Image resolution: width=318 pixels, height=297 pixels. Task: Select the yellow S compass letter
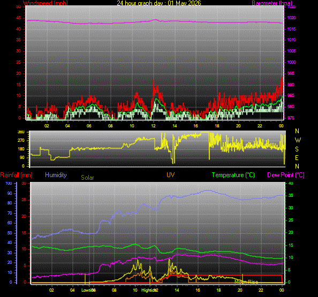297,149
